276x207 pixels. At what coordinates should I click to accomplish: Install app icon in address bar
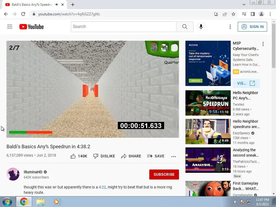[216, 14]
